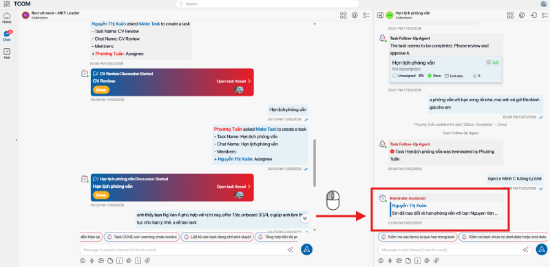Jump to latest messages with double-chevron button

[x=305, y=218]
